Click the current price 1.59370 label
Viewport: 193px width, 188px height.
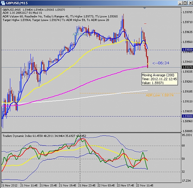(187, 67)
